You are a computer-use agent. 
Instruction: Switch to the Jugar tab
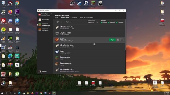tap(57, 17)
